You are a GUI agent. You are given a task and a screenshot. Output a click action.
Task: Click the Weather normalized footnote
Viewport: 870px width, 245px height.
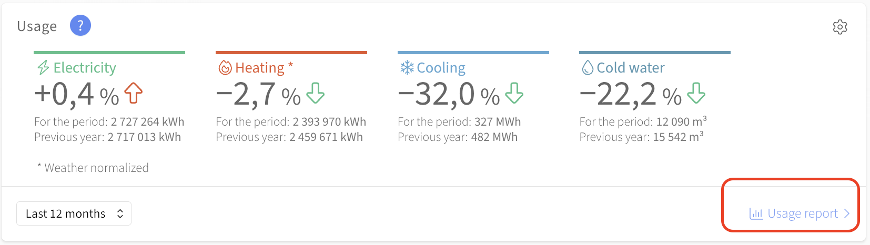coord(93,168)
